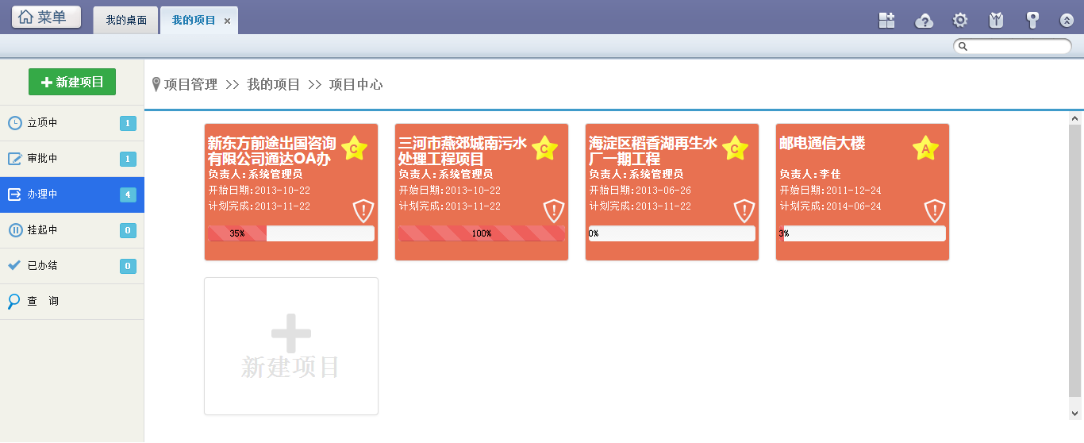Click the warning shield on 海淀区稻香湖 card
This screenshot has height=443, width=1084.
(744, 211)
